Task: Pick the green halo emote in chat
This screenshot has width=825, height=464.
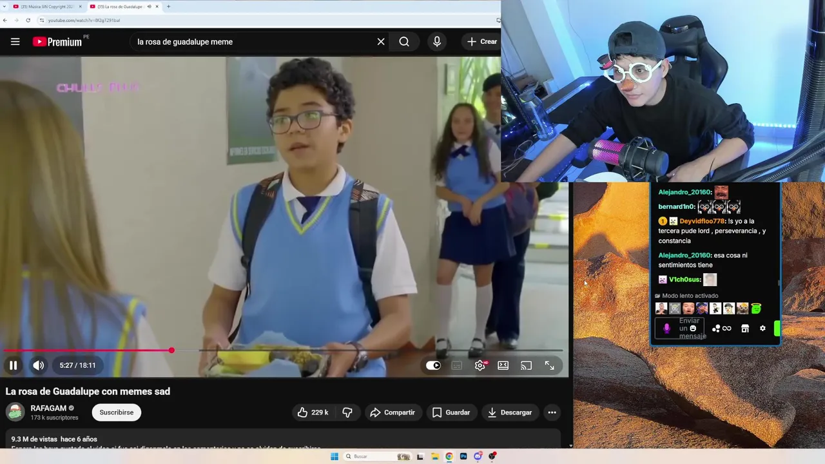Action: (x=756, y=309)
